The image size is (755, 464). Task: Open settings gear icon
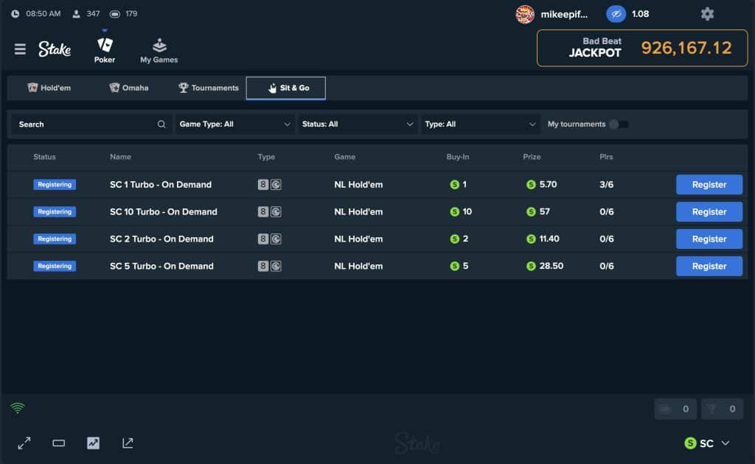707,14
